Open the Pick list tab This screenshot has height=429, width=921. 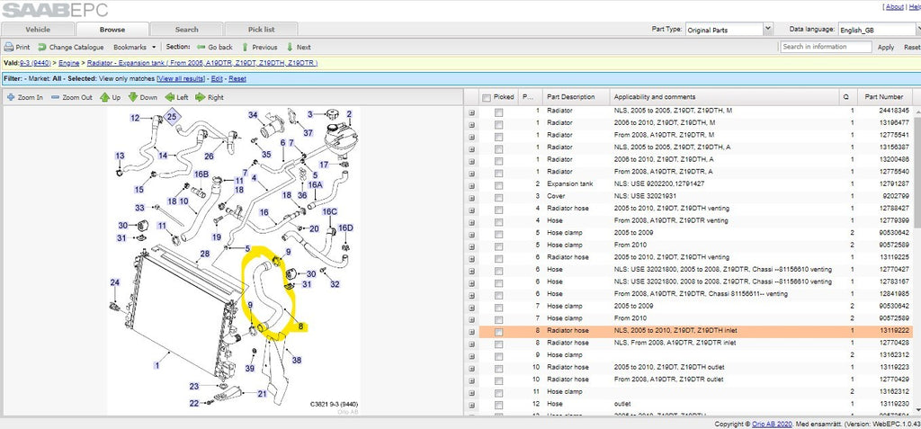(x=262, y=30)
